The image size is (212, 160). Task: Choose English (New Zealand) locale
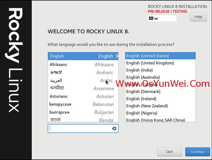[160, 106]
